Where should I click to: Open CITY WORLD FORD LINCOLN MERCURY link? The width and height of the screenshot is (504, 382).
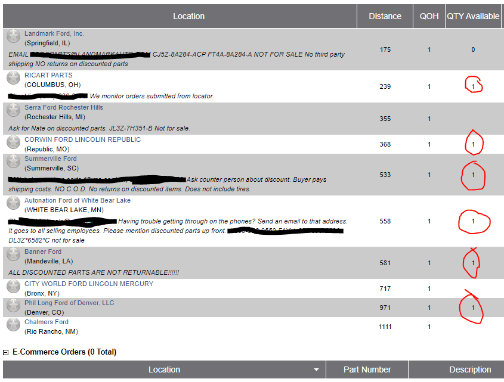pos(89,284)
